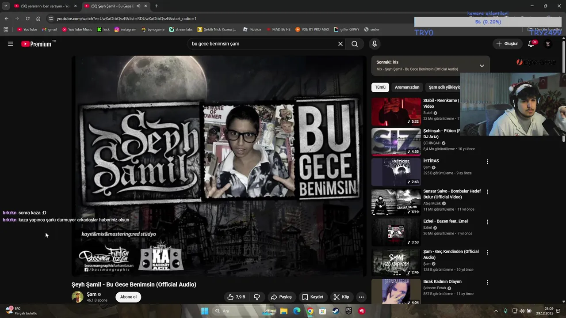Clear the search box with the X
Image resolution: width=566 pixels, height=318 pixels.
coord(340,44)
